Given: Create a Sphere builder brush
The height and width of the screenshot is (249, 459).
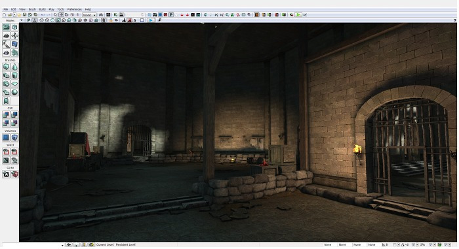Looking at the screenshot, I should coord(14,92).
